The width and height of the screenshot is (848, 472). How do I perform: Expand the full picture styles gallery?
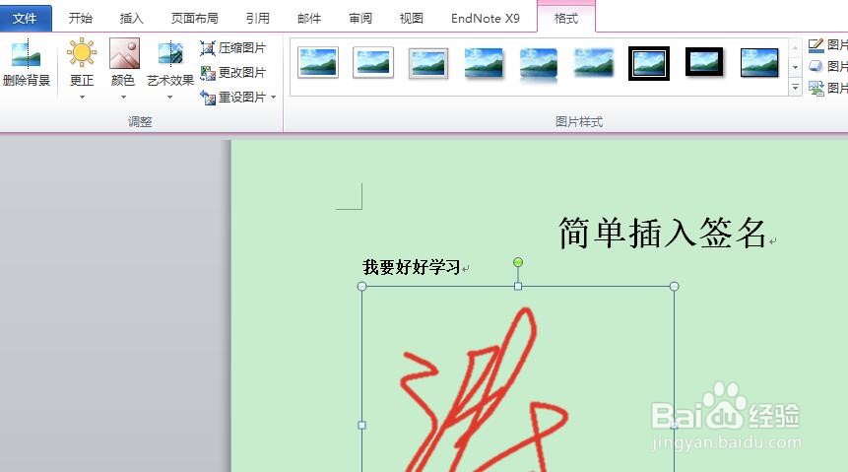pos(795,87)
